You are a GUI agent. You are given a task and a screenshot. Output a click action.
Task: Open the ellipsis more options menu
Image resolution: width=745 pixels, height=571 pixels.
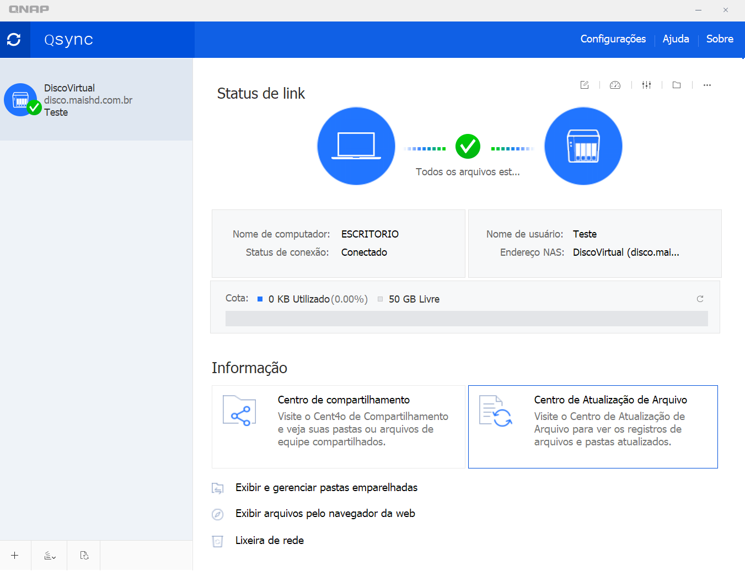click(707, 85)
